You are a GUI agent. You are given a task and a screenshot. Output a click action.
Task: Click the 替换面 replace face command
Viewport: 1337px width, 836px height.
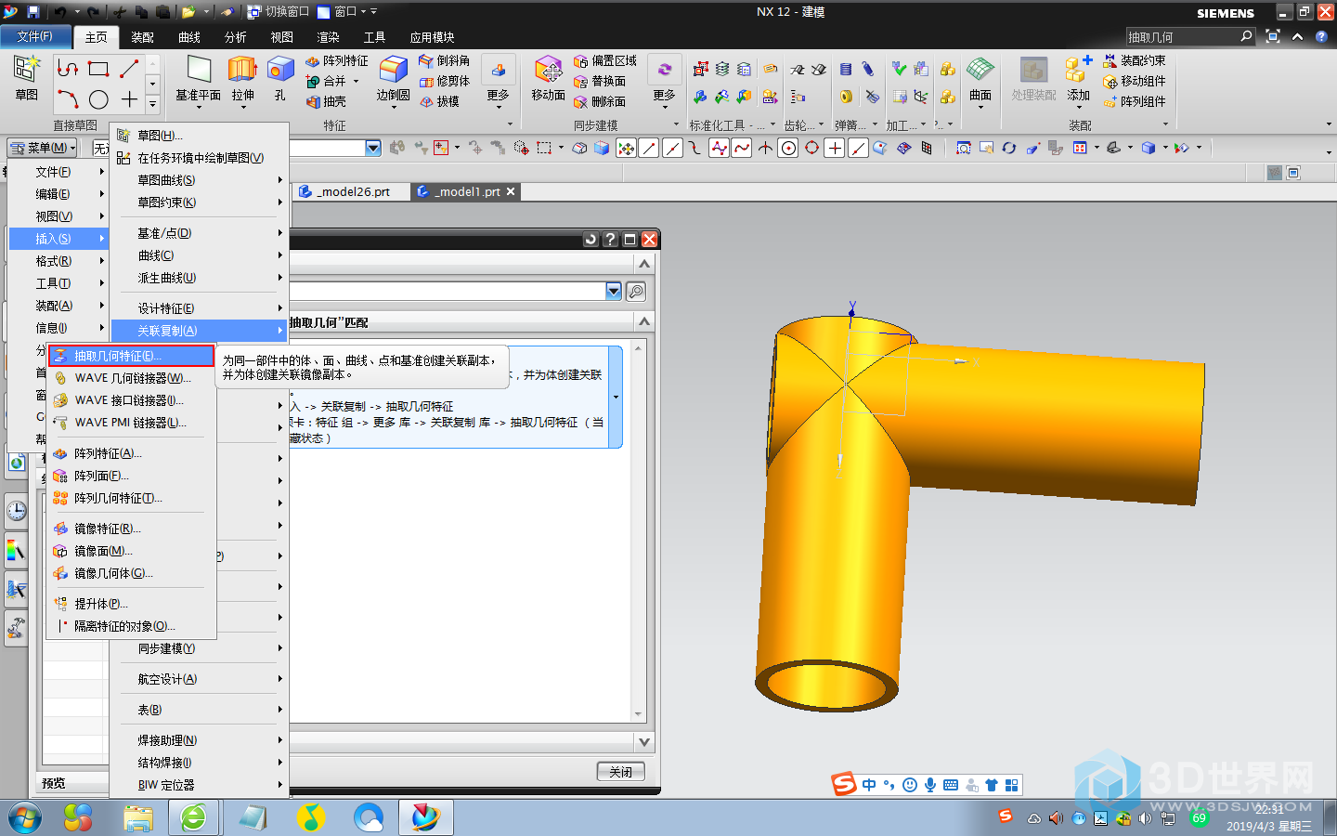[600, 81]
